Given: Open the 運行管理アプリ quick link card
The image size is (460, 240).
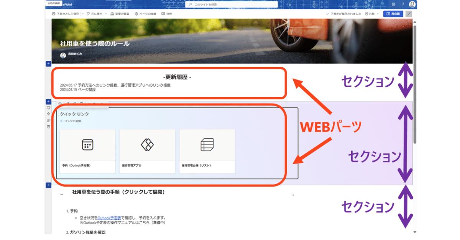Looking at the screenshot, I should (147, 151).
